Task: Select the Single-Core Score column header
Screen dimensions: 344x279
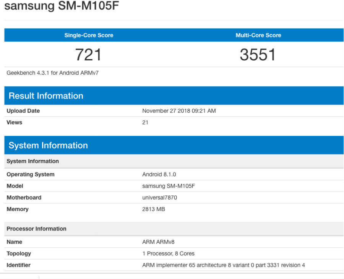Action: pyautogui.click(x=89, y=35)
